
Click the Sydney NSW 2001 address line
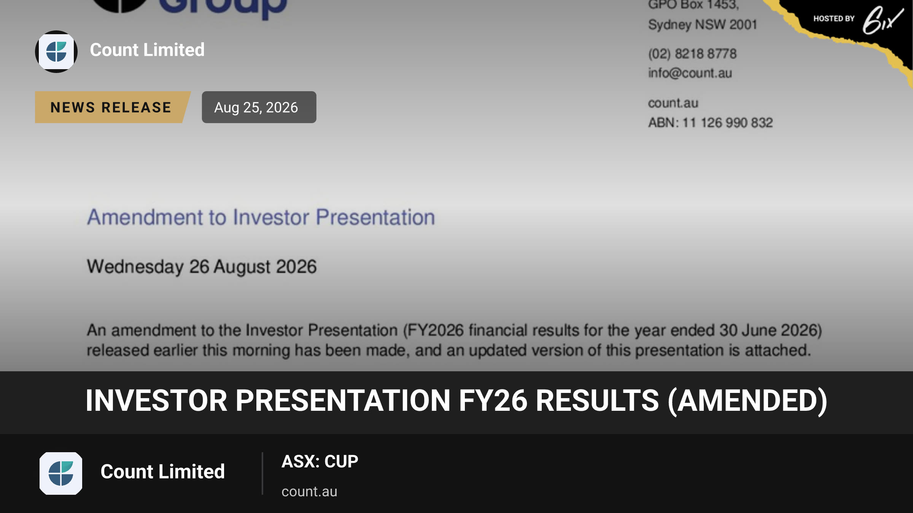click(x=703, y=25)
